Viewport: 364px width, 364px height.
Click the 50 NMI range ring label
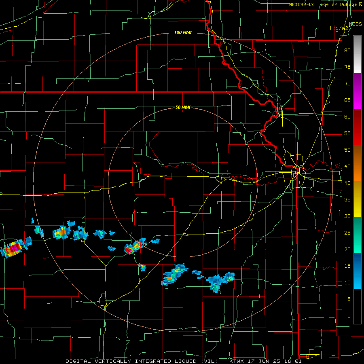[183, 107]
